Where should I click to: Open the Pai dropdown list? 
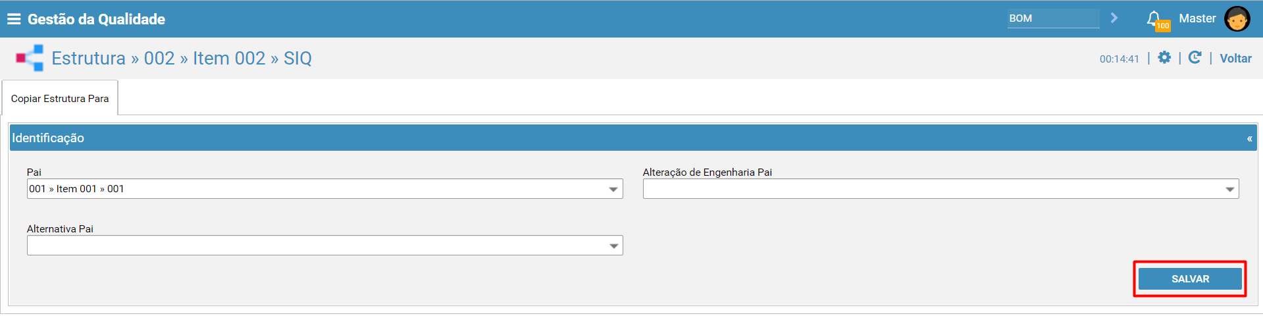pyautogui.click(x=613, y=189)
